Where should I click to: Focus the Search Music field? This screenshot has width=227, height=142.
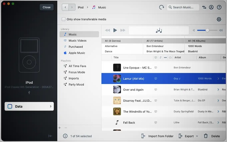183,7
